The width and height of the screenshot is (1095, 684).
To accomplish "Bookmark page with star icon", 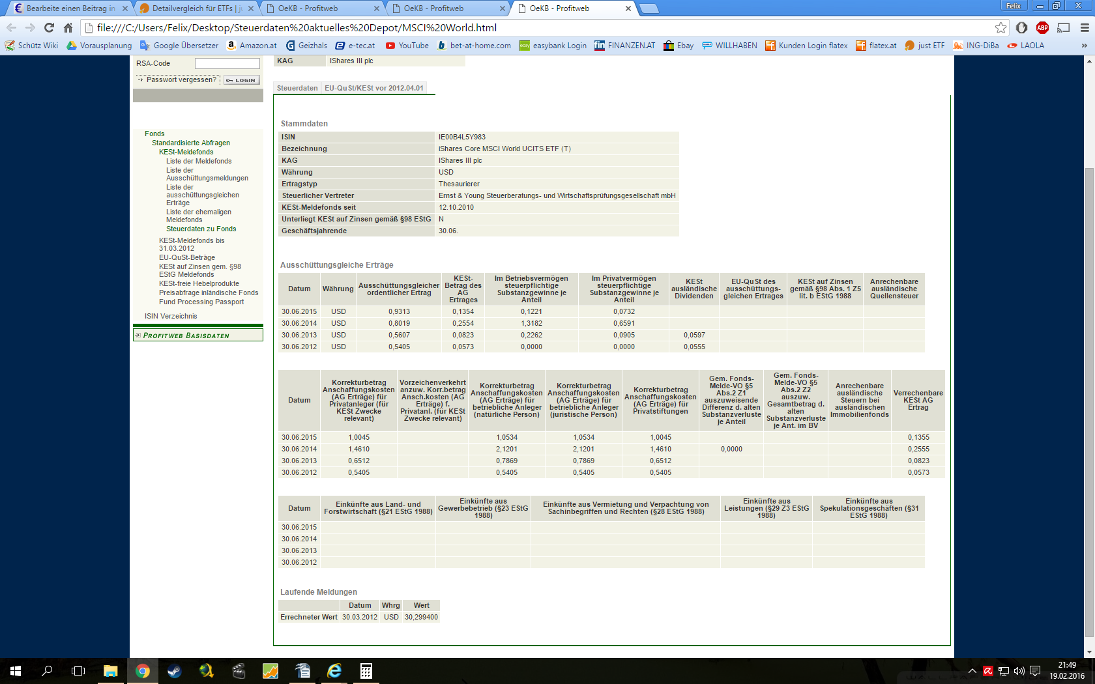I will coord(1000,27).
